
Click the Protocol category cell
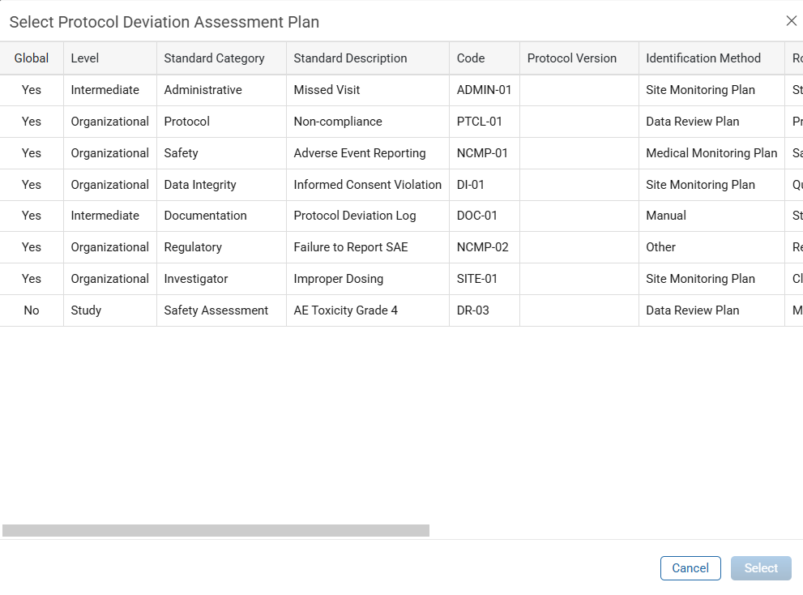(221, 122)
